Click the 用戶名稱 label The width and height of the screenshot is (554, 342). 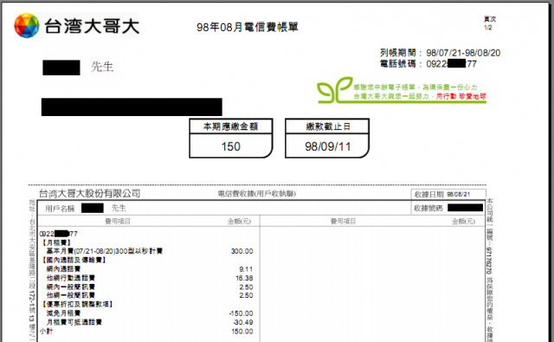click(60, 209)
